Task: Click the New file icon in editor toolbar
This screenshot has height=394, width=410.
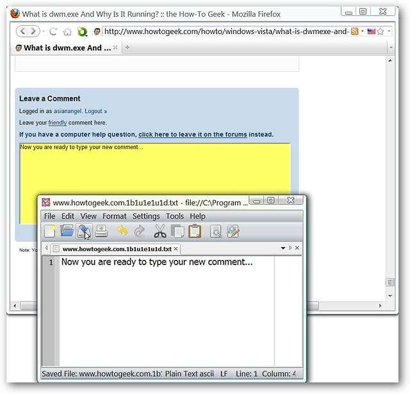Action: tap(50, 231)
